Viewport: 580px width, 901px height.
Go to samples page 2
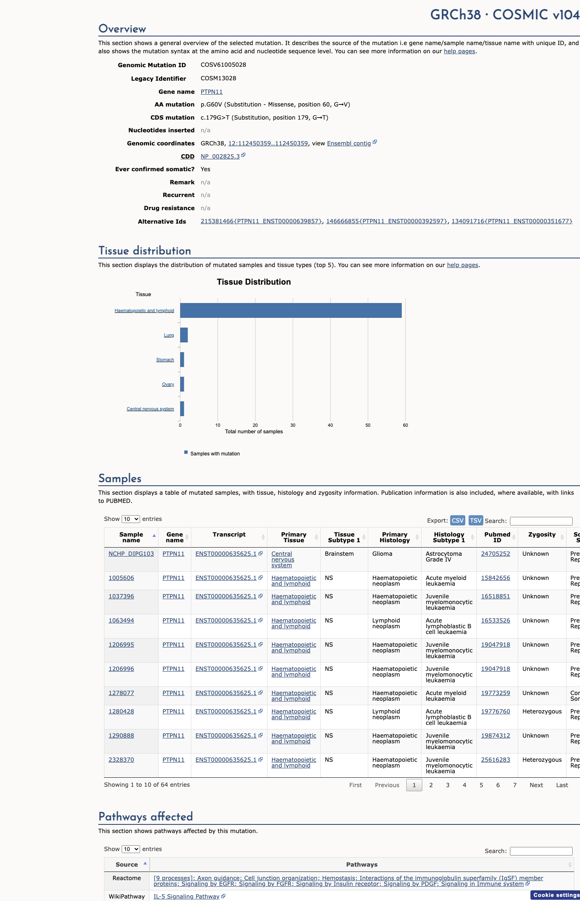pos(431,785)
